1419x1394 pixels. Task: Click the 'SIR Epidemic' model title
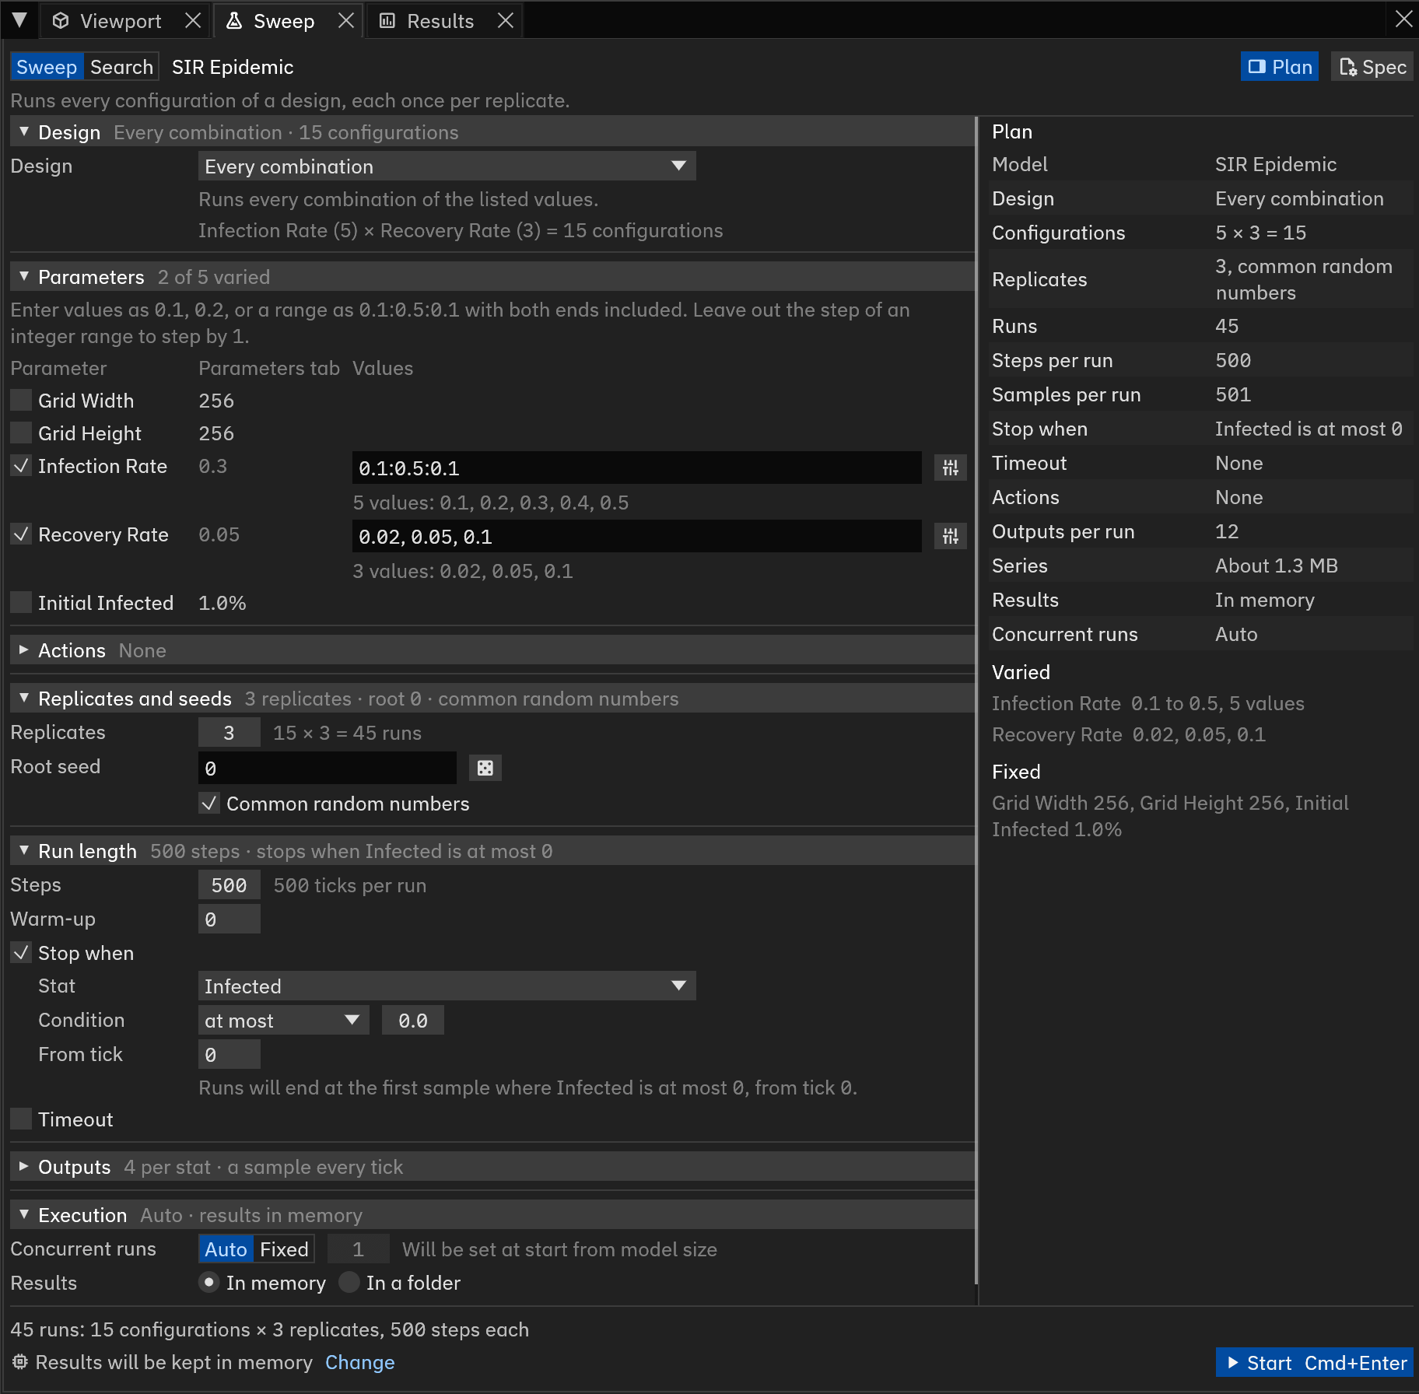pyautogui.click(x=233, y=67)
